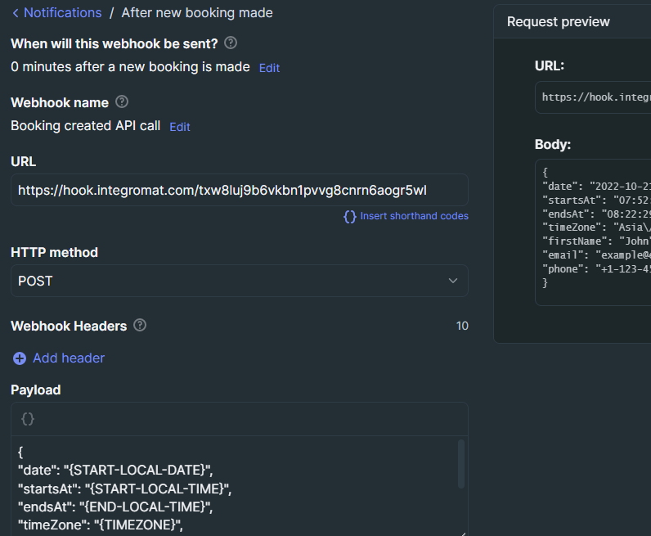Expand HTTP method list via chevron arrow
Screen dimensions: 651x536
tap(453, 281)
